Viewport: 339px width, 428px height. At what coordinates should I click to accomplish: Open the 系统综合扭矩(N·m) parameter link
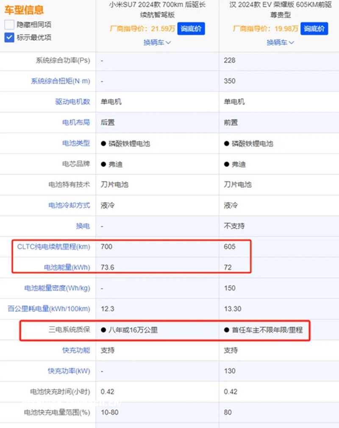(x=61, y=81)
